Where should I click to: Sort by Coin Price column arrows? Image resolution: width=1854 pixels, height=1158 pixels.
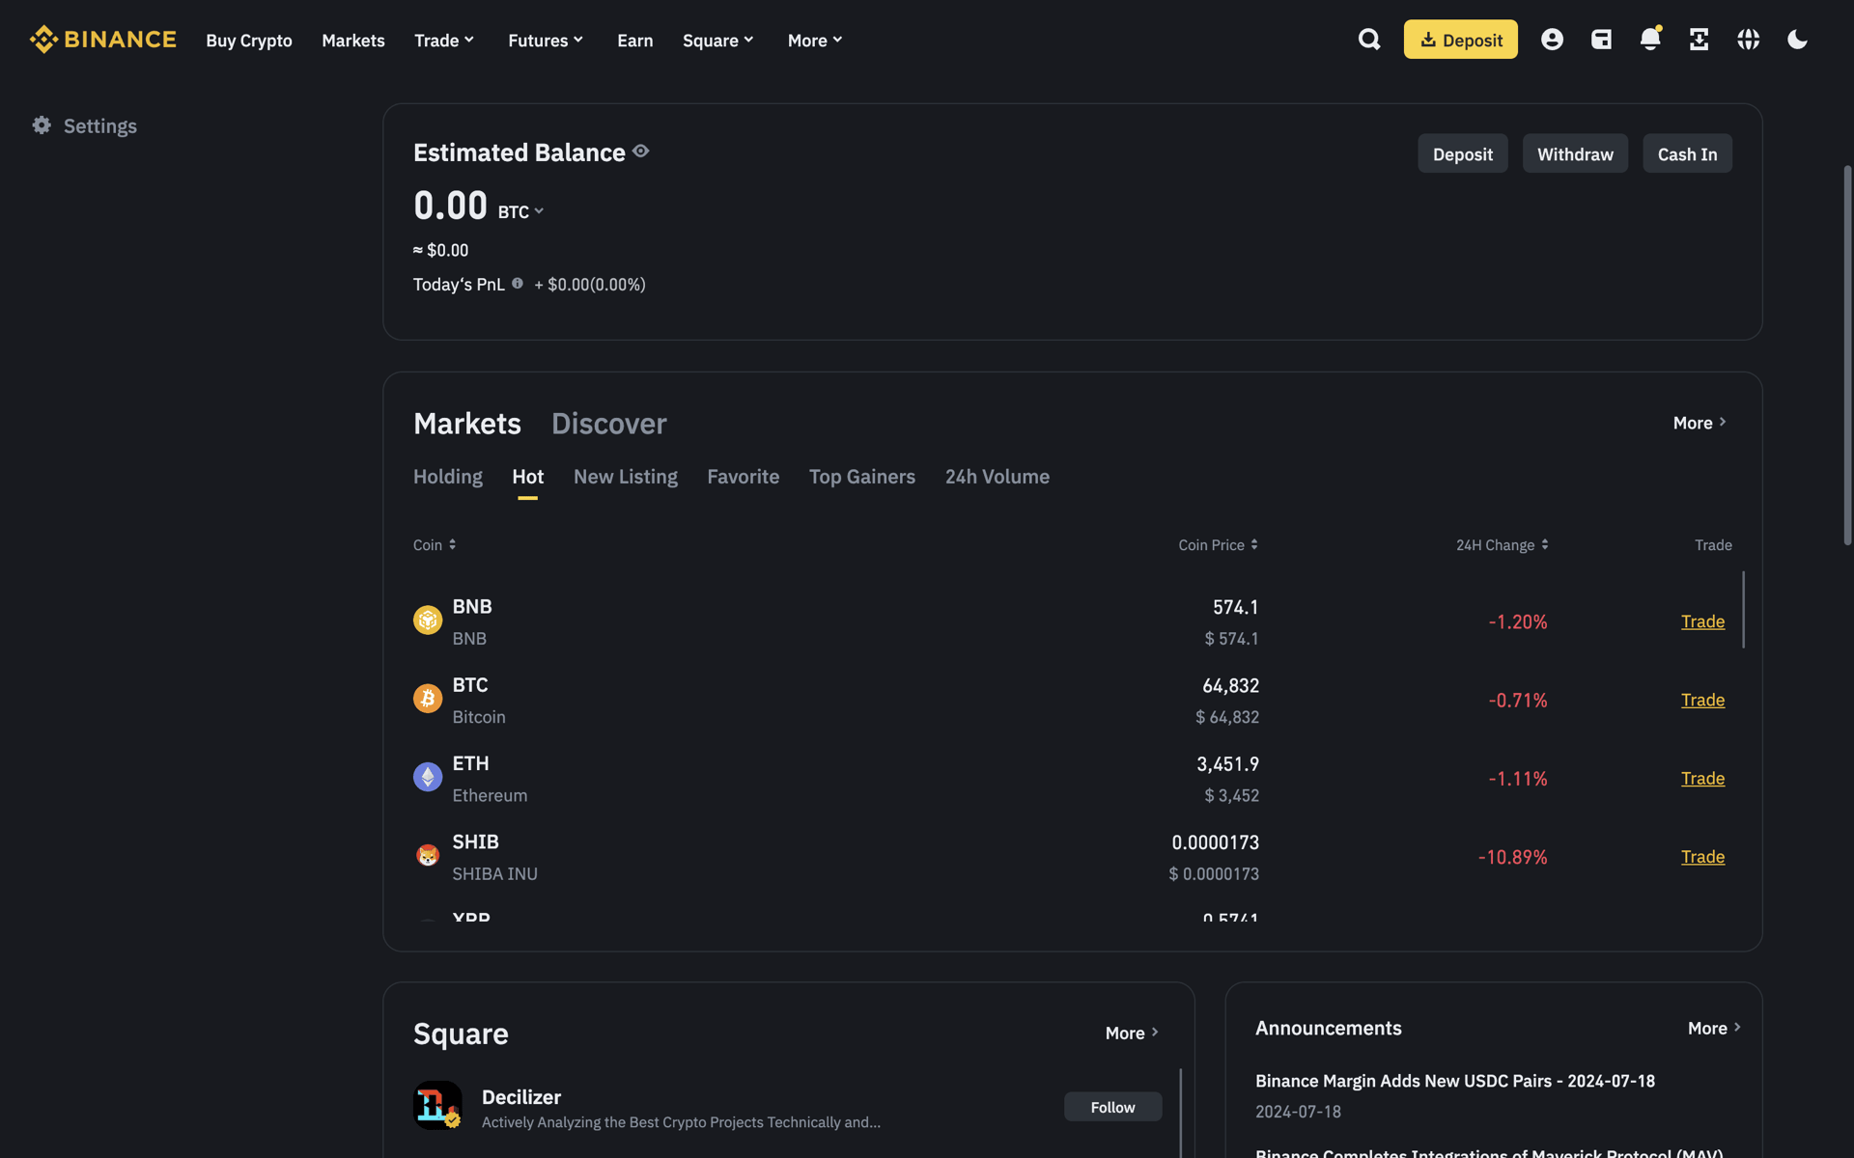pos(1254,544)
